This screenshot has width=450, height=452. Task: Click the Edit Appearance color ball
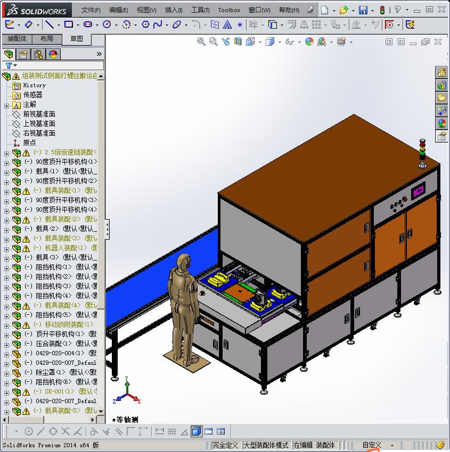pyautogui.click(x=309, y=42)
